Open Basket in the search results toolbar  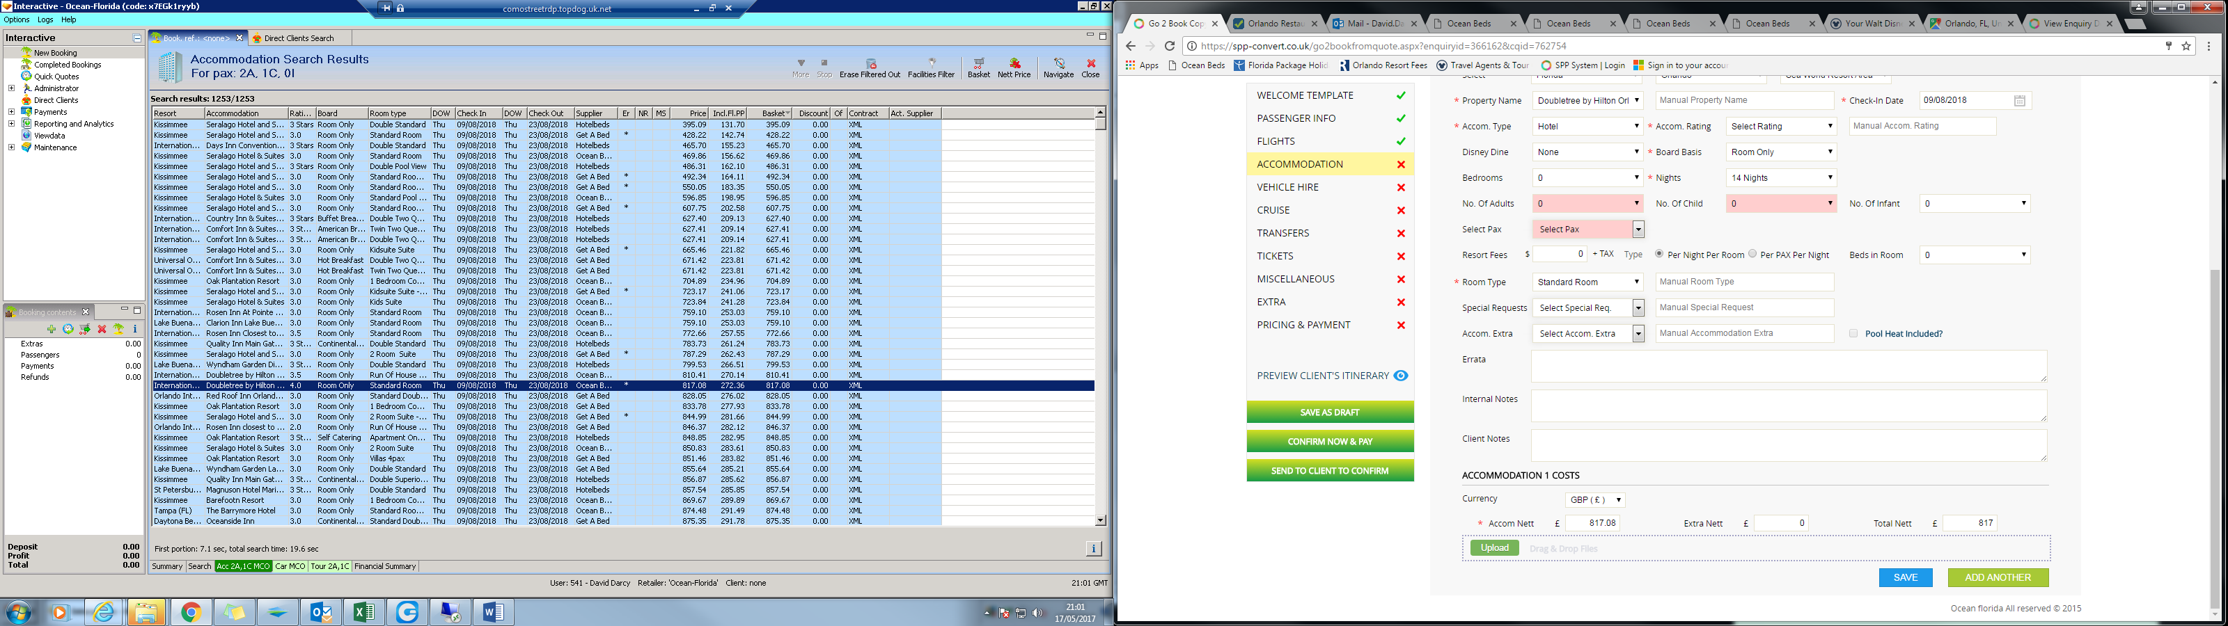[x=978, y=67]
